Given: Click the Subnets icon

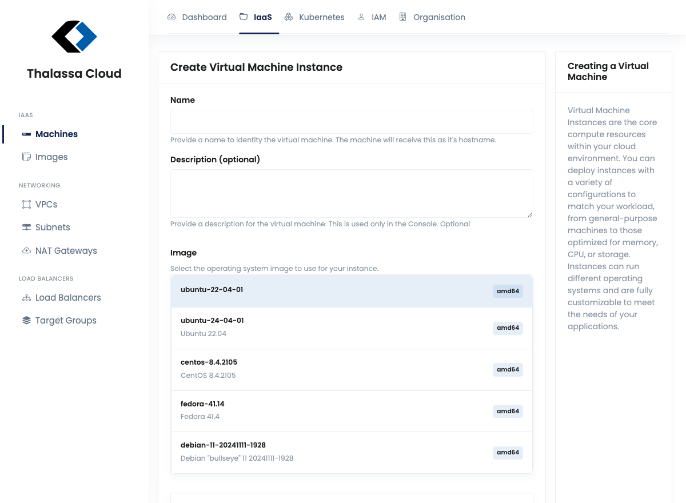Looking at the screenshot, I should [x=26, y=227].
